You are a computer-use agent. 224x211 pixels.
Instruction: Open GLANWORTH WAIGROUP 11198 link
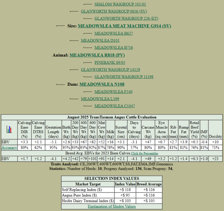(124, 77)
